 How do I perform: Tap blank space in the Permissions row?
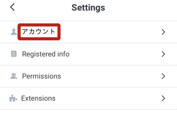click(x=111, y=76)
